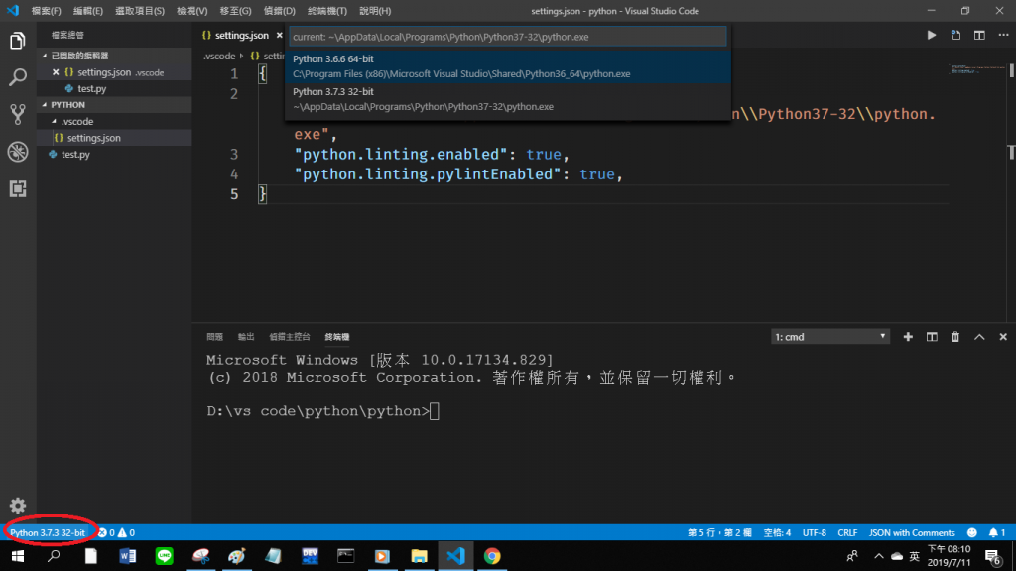Close the terminal panel
The image size is (1016, 571).
coord(1003,337)
